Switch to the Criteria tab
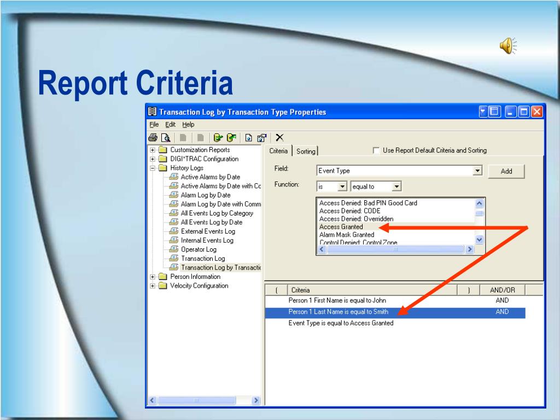 278,151
